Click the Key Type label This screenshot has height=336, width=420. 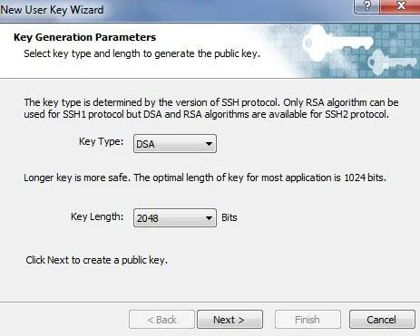[102, 141]
